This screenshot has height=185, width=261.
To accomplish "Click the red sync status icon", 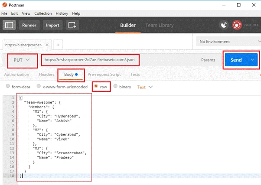I will (x=237, y=25).
